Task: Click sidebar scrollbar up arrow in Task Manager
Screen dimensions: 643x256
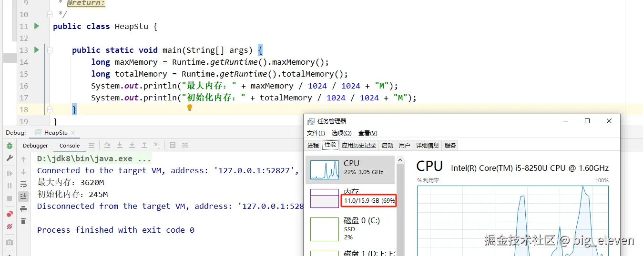Action: 400,160
